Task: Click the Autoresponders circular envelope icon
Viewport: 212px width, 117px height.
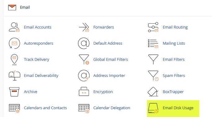Action: click(14, 43)
